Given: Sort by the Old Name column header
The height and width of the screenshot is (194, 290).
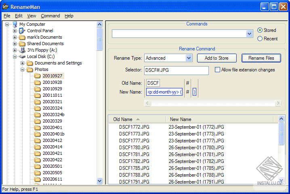Looking at the screenshot, I should 137,119.
